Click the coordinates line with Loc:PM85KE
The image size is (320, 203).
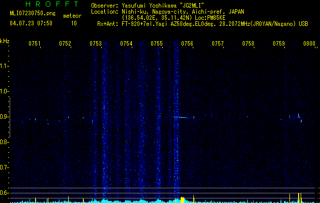[x=173, y=18]
